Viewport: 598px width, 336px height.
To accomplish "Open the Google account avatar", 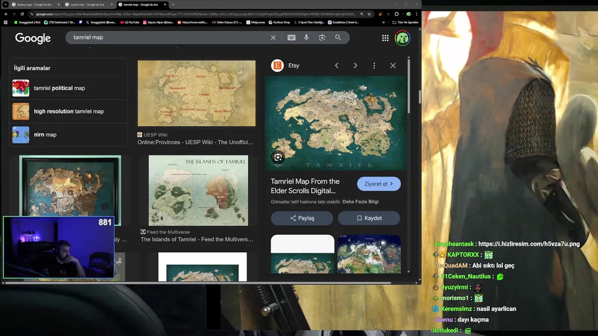I will click(402, 38).
